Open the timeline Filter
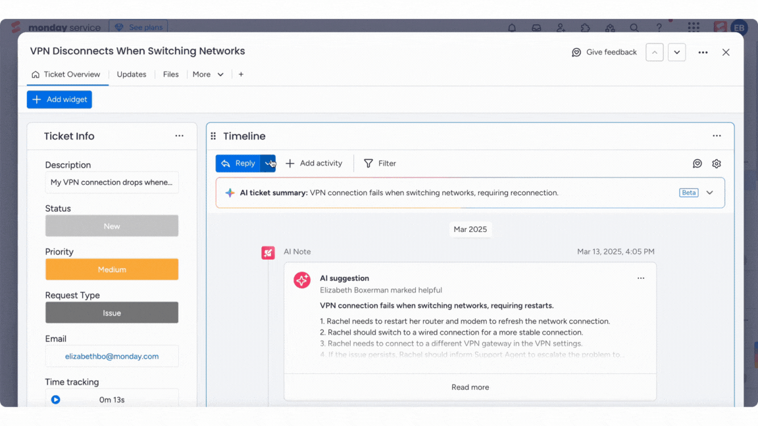758x426 pixels. [x=380, y=163]
